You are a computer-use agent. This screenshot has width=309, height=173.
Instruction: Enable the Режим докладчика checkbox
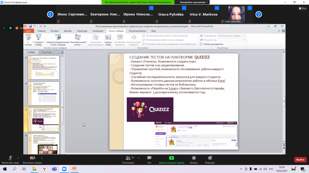(x=201, y=44)
